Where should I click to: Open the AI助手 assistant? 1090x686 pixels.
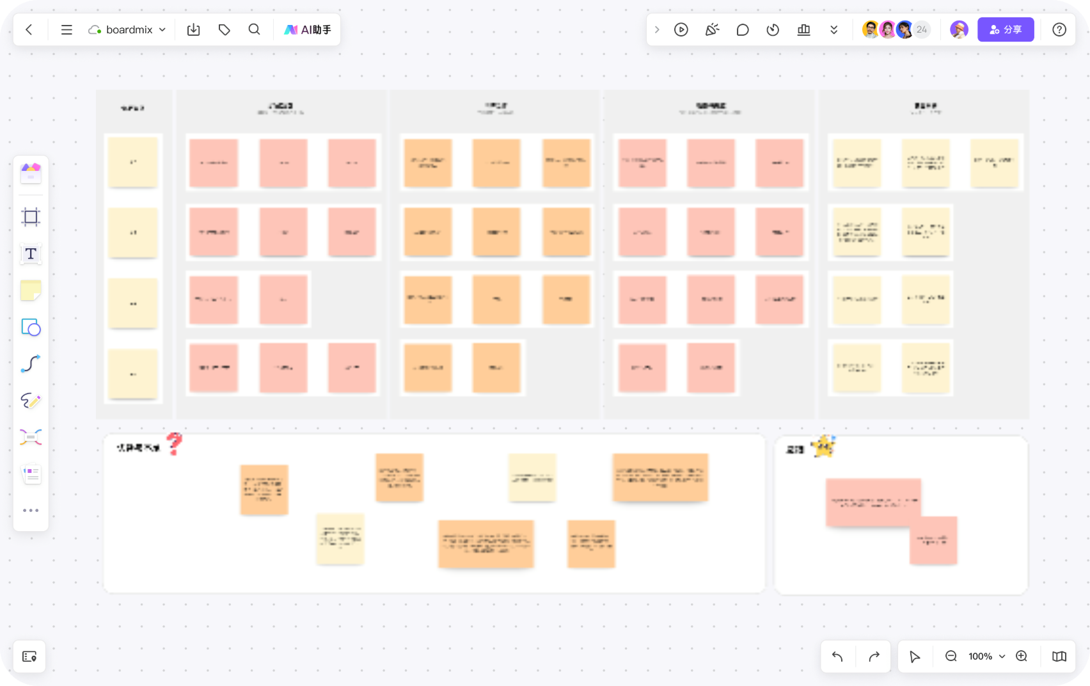point(308,29)
